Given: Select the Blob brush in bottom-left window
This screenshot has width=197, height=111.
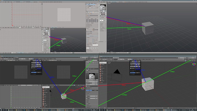Looking at the screenshot, I should tap(46, 94).
